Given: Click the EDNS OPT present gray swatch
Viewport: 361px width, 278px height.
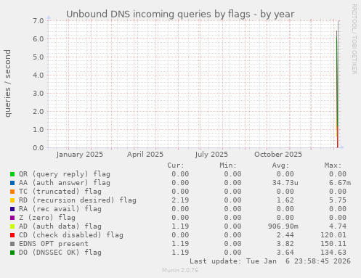Looking at the screenshot, I should [12, 244].
